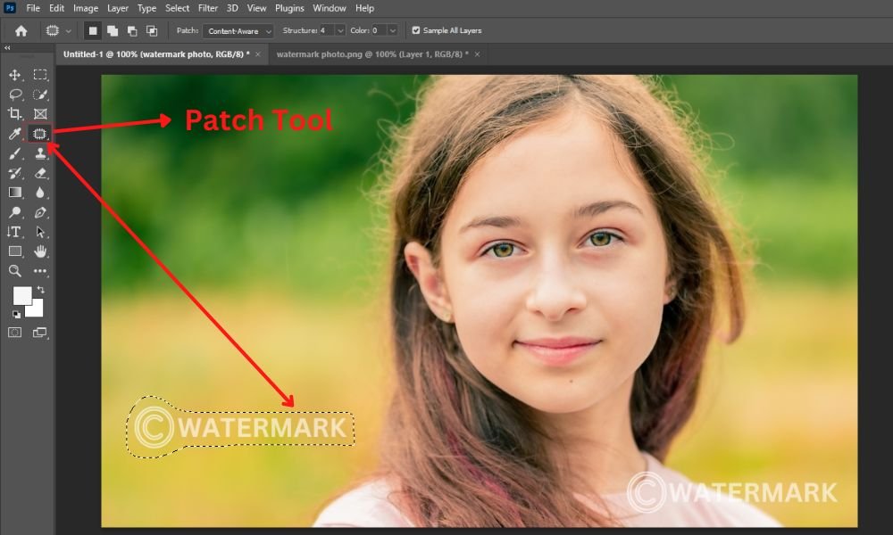
Task: Expand the Structure value dropdown arrow
Action: pos(340,30)
